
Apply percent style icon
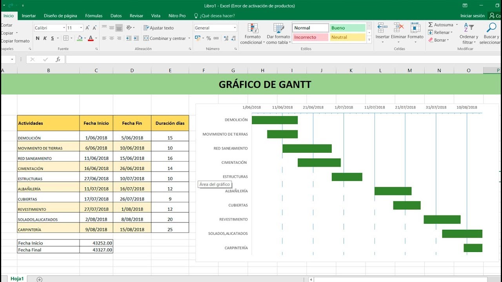209,38
